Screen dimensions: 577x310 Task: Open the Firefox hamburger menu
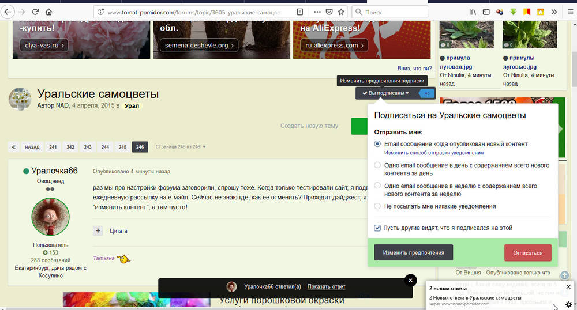569,12
